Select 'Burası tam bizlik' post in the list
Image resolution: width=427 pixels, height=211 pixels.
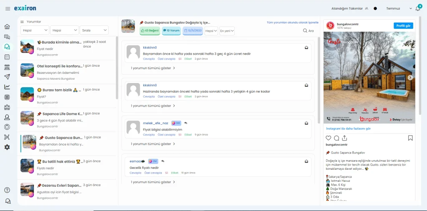(67, 96)
